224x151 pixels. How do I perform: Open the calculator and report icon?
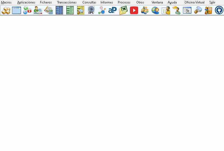pos(49,10)
